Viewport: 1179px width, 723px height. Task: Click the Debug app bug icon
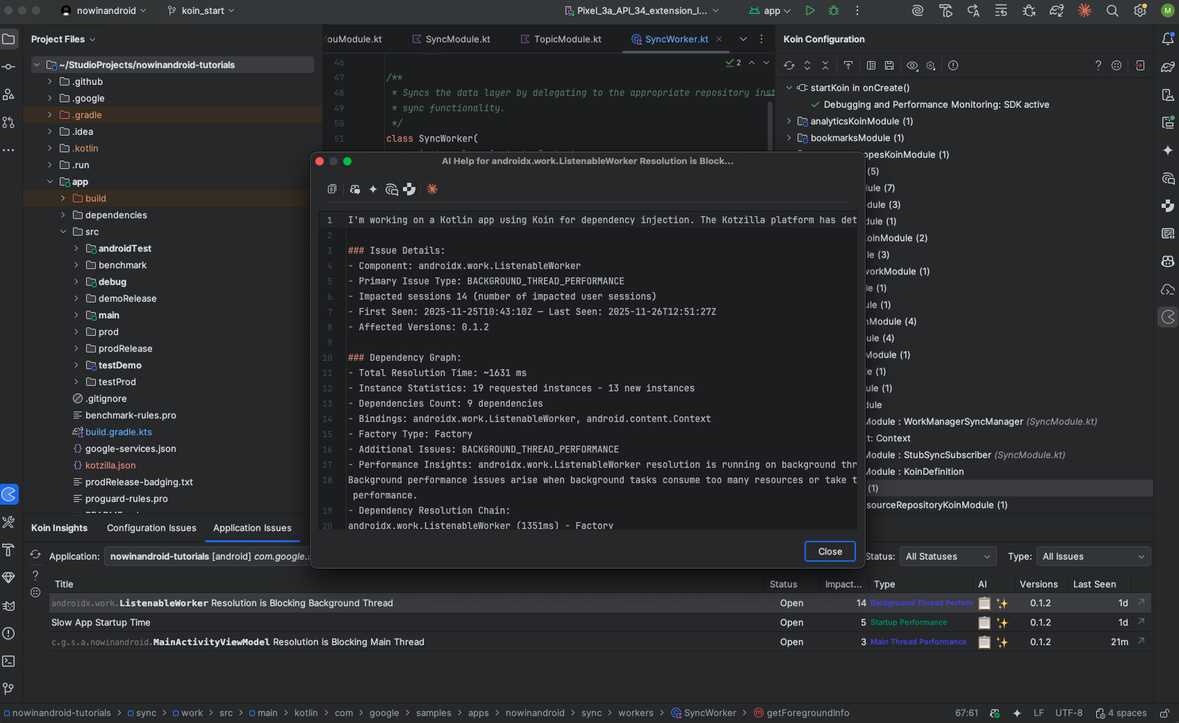coord(834,10)
